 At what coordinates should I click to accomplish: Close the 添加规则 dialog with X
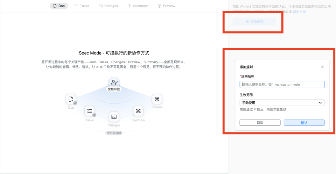pos(322,67)
